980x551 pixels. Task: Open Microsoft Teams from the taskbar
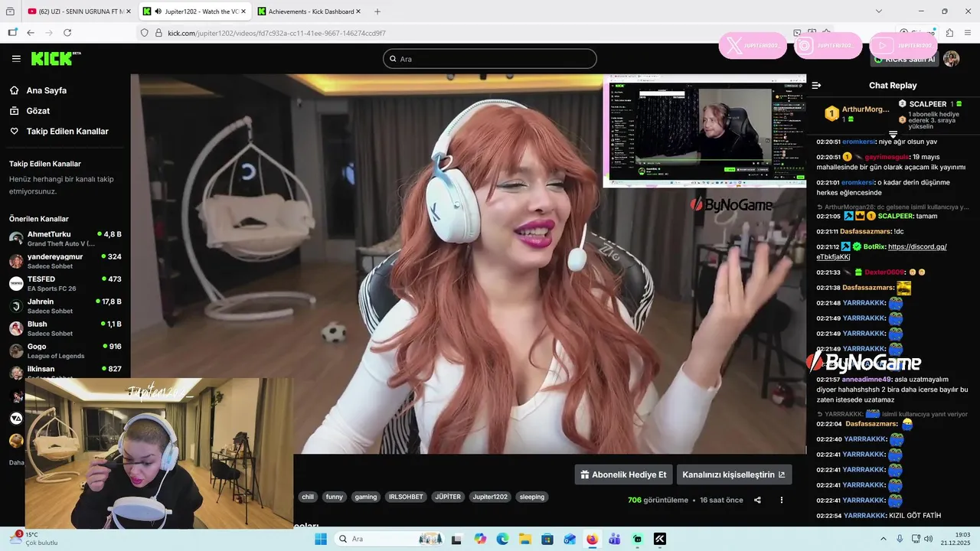tap(614, 539)
